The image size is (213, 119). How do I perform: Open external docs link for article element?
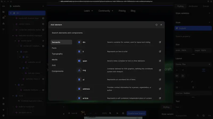160,98
